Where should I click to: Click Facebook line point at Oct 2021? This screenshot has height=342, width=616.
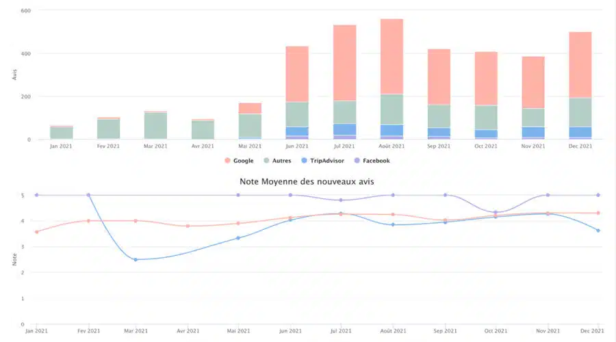coord(495,212)
